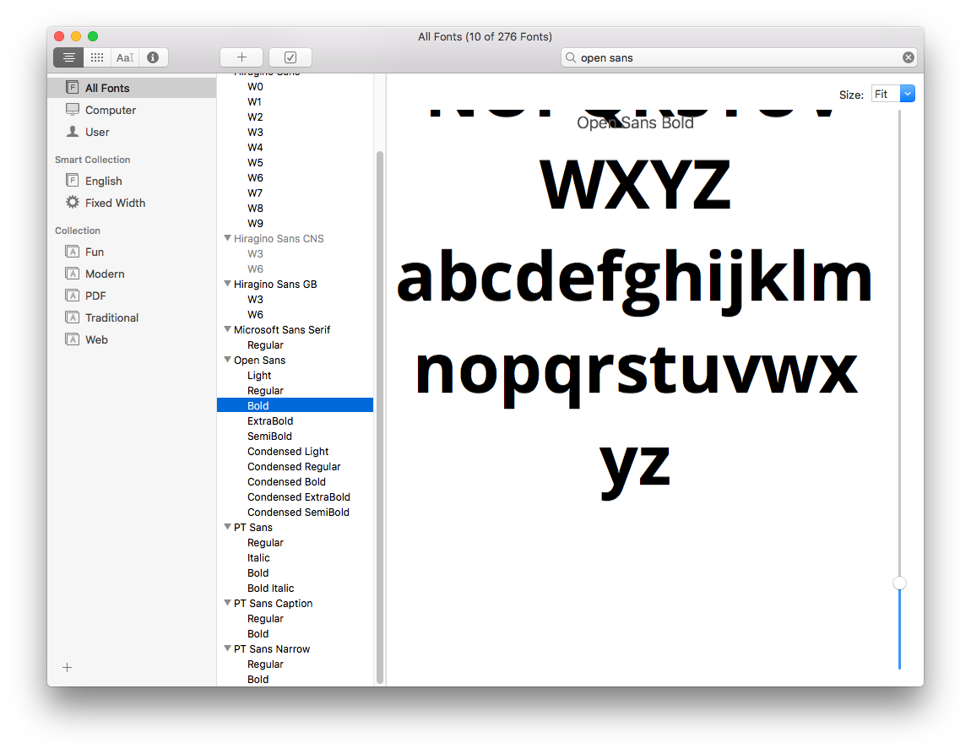
Task: Collapse Hiragino Sans GB family
Action: (x=227, y=285)
